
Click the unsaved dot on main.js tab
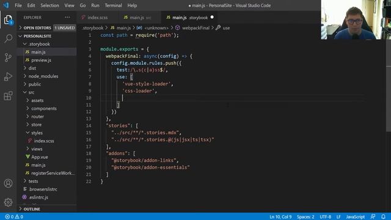tap(212, 17)
